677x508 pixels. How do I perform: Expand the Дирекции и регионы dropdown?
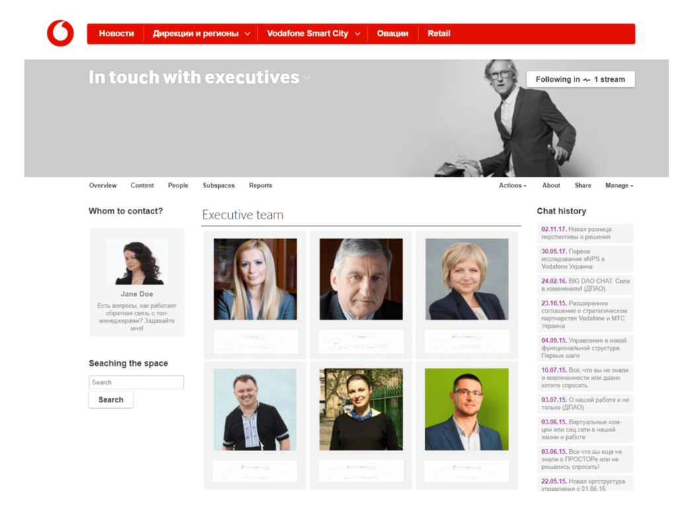point(201,34)
